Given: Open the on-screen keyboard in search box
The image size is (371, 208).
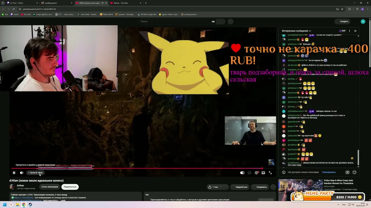Looking at the screenshot, I should (x=213, y=21).
